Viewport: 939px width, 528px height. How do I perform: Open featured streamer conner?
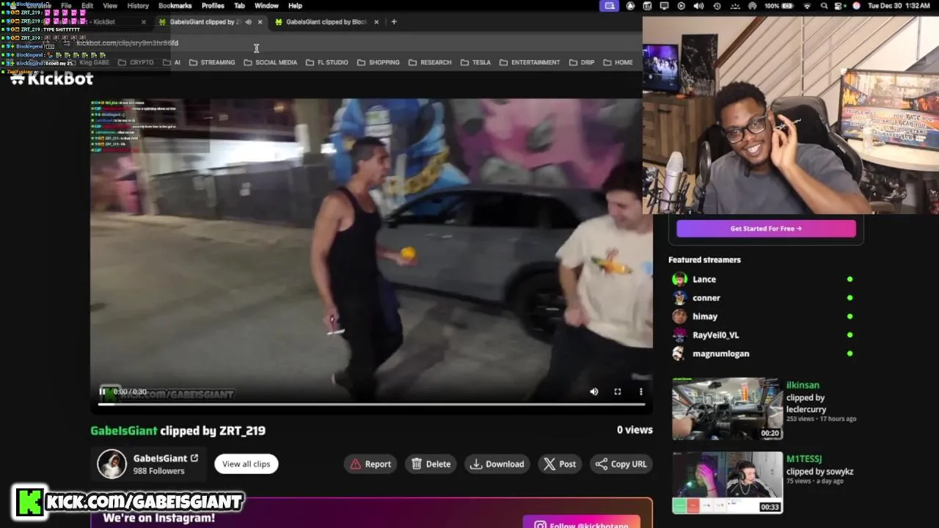click(x=706, y=298)
